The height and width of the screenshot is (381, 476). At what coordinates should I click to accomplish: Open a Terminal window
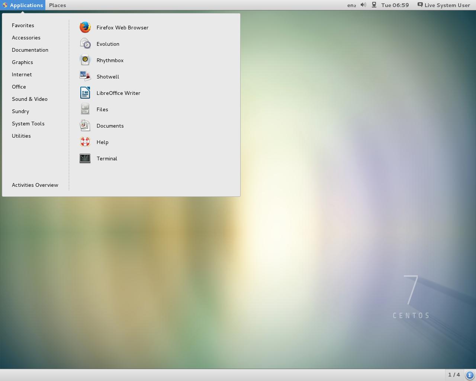tap(107, 159)
